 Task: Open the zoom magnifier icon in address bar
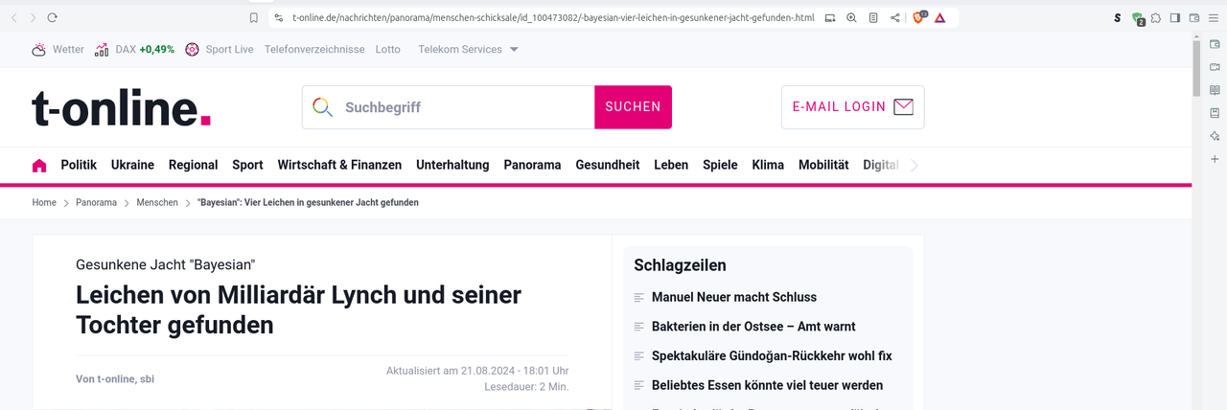point(851,17)
